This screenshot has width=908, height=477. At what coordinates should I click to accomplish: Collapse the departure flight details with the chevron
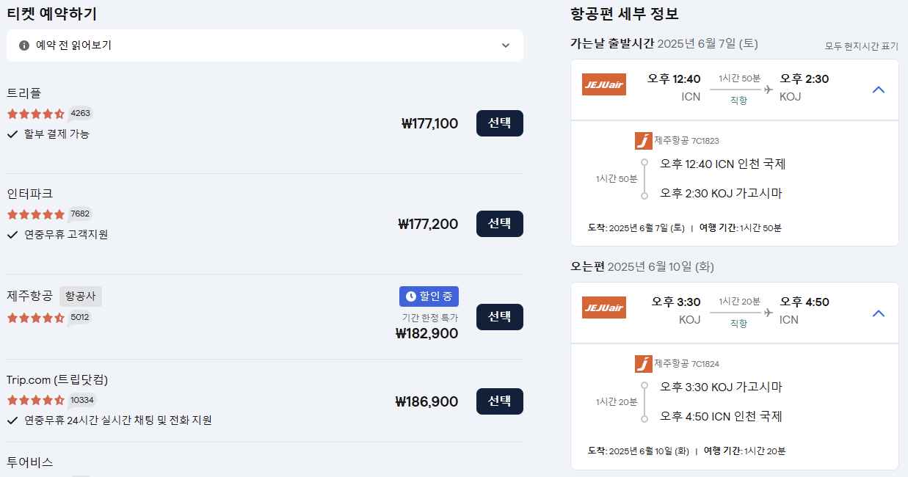click(x=879, y=89)
